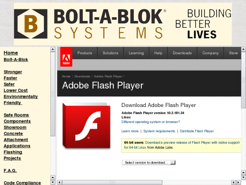Open the F.A.Q. sidebar link
246x185 pixels.
pyautogui.click(x=10, y=170)
